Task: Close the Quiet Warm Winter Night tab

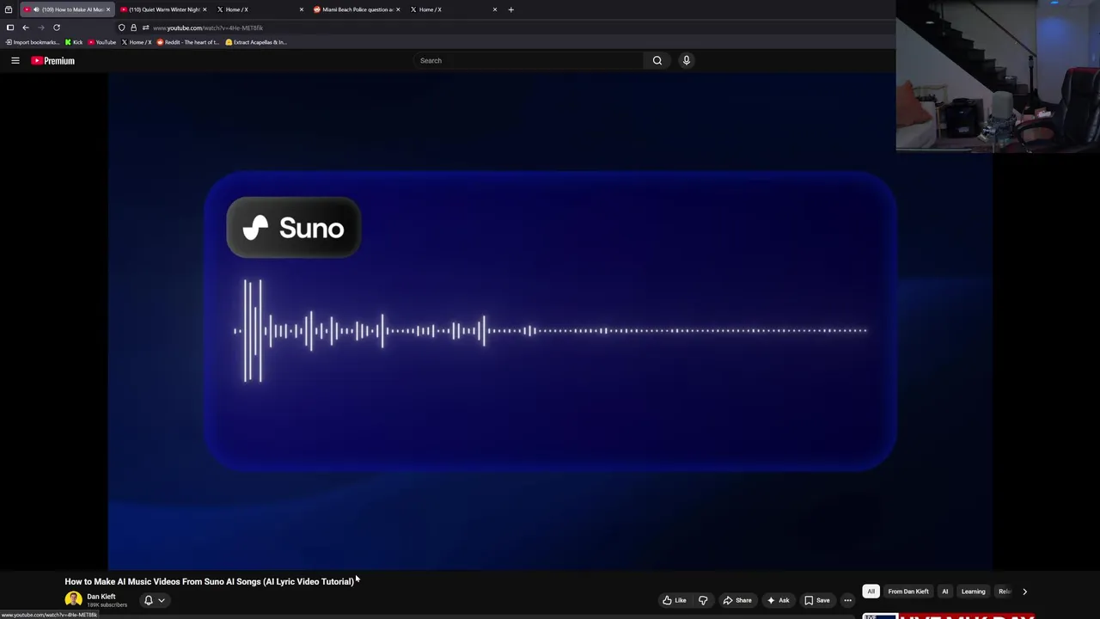Action: coord(205,9)
